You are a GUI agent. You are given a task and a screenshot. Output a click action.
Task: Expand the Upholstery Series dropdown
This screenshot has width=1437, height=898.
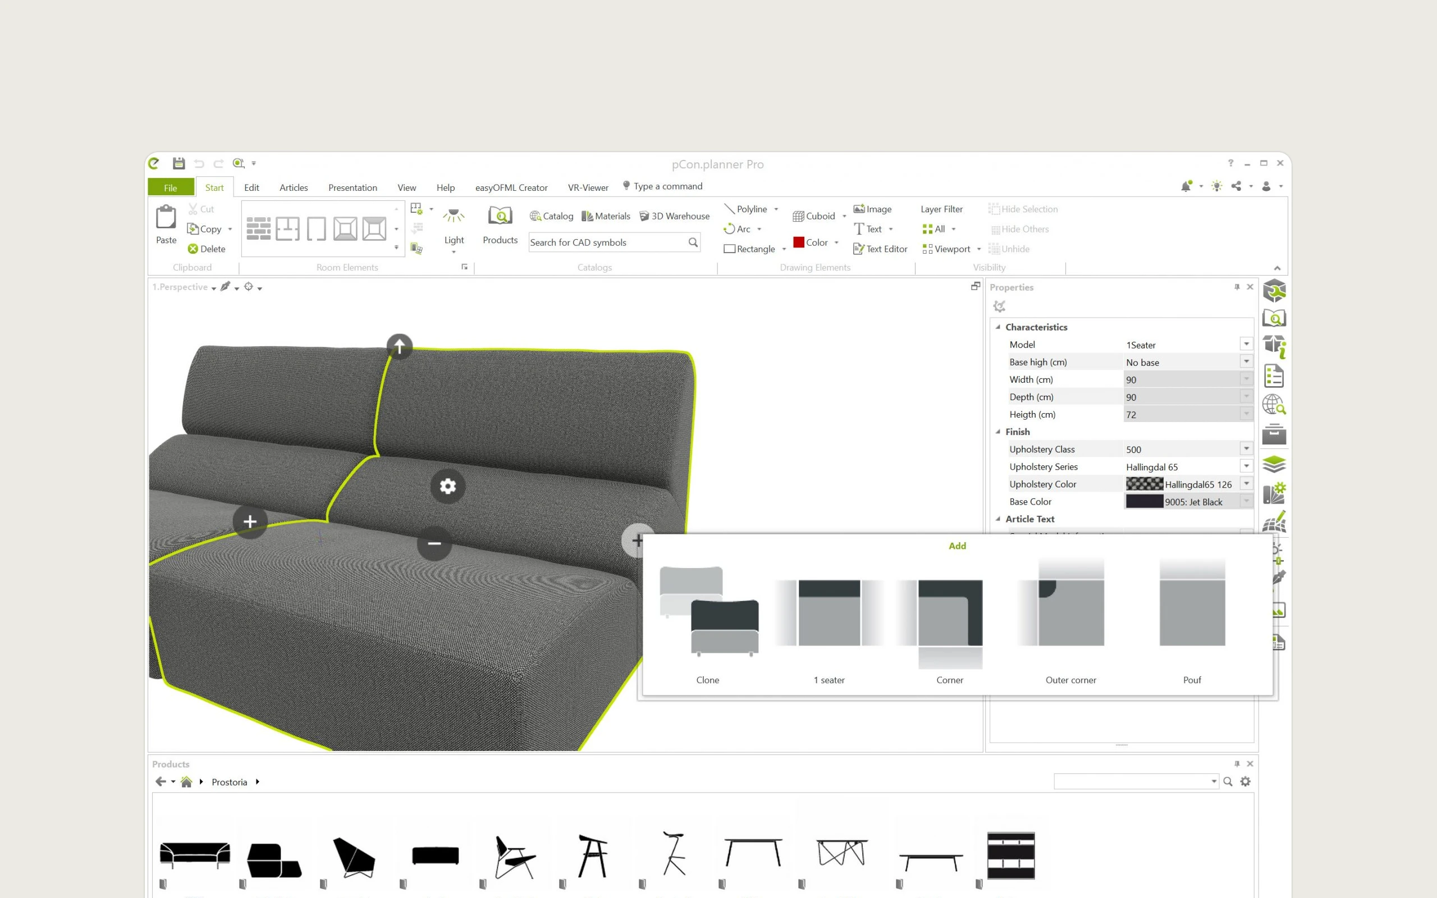[x=1246, y=467]
